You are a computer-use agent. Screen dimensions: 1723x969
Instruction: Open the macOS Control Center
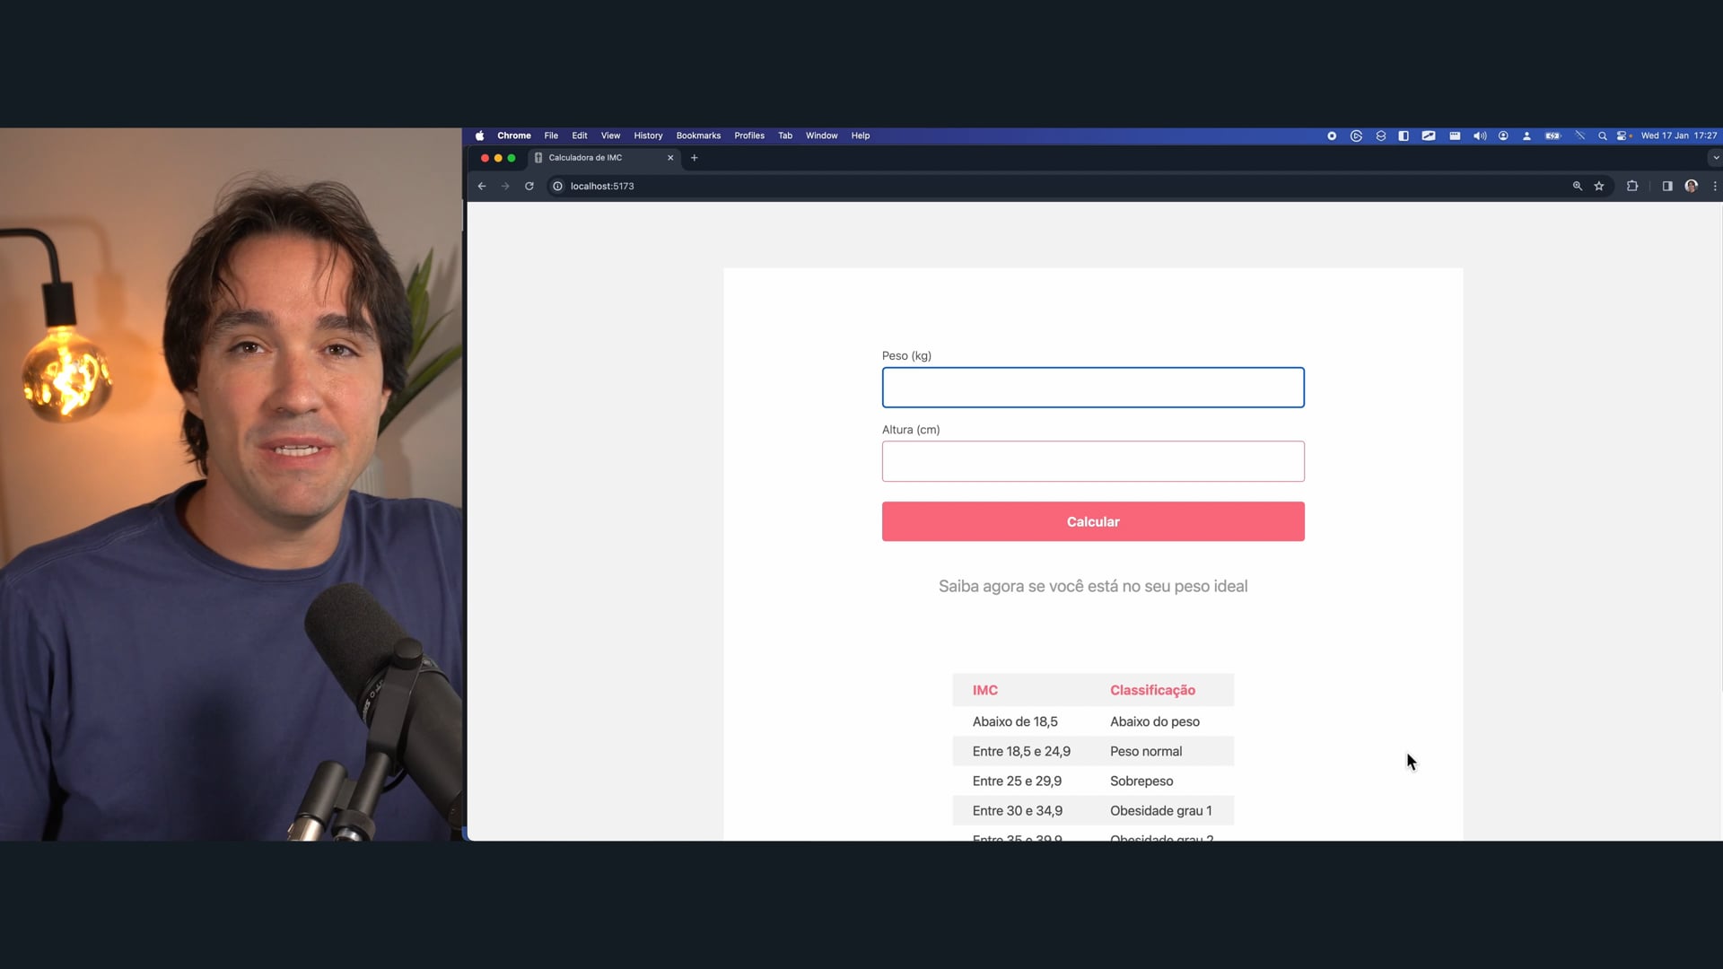(x=1622, y=135)
